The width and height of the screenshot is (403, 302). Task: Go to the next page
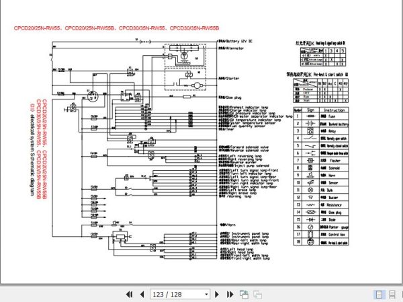[217, 295]
